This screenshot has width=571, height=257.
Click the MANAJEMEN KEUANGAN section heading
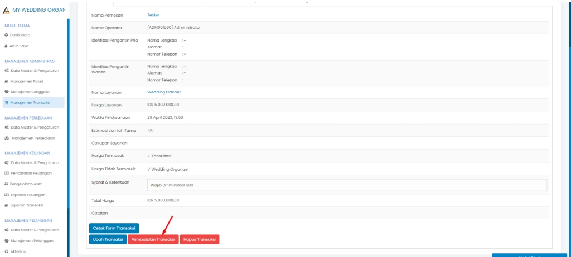click(27, 153)
